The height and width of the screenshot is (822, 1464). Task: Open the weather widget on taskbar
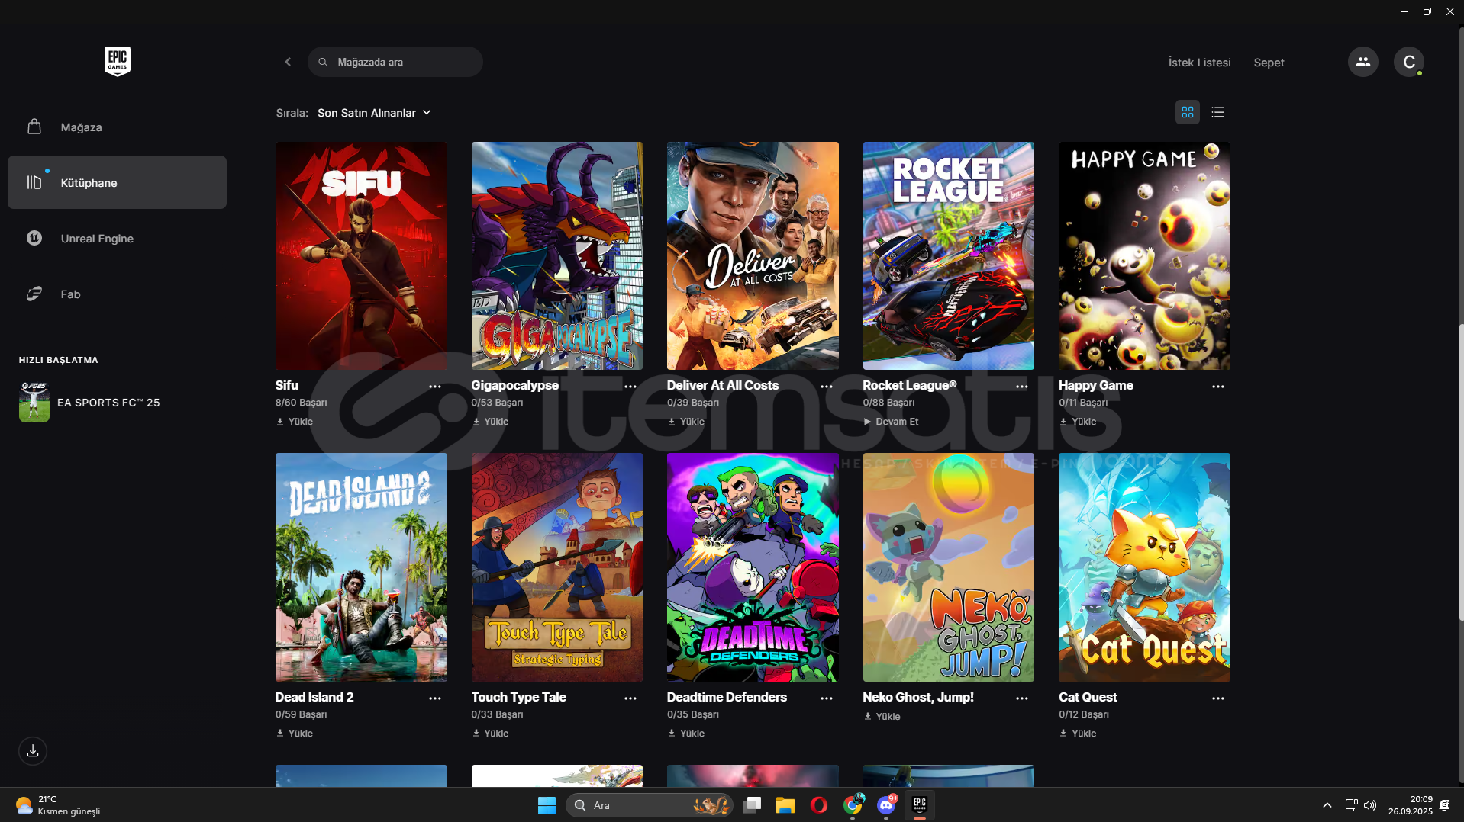[x=58, y=805]
